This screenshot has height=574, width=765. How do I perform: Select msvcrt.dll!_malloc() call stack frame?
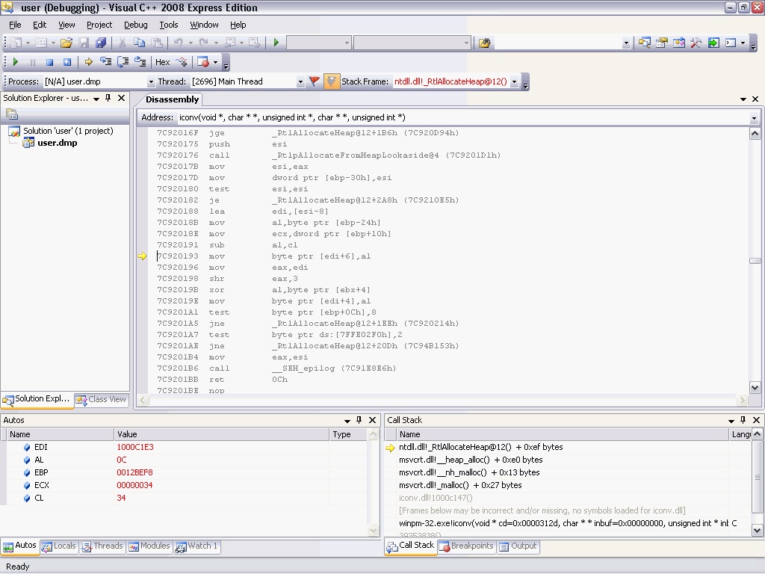click(x=460, y=485)
